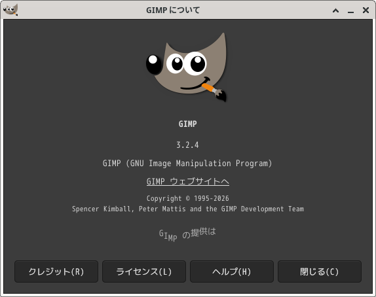The image size is (376, 297).
Task: Roll up window using the caret button
Action: pyautogui.click(x=335, y=10)
